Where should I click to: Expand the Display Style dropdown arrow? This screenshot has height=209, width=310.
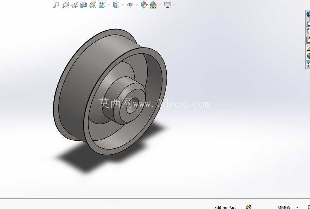tap(123, 5)
